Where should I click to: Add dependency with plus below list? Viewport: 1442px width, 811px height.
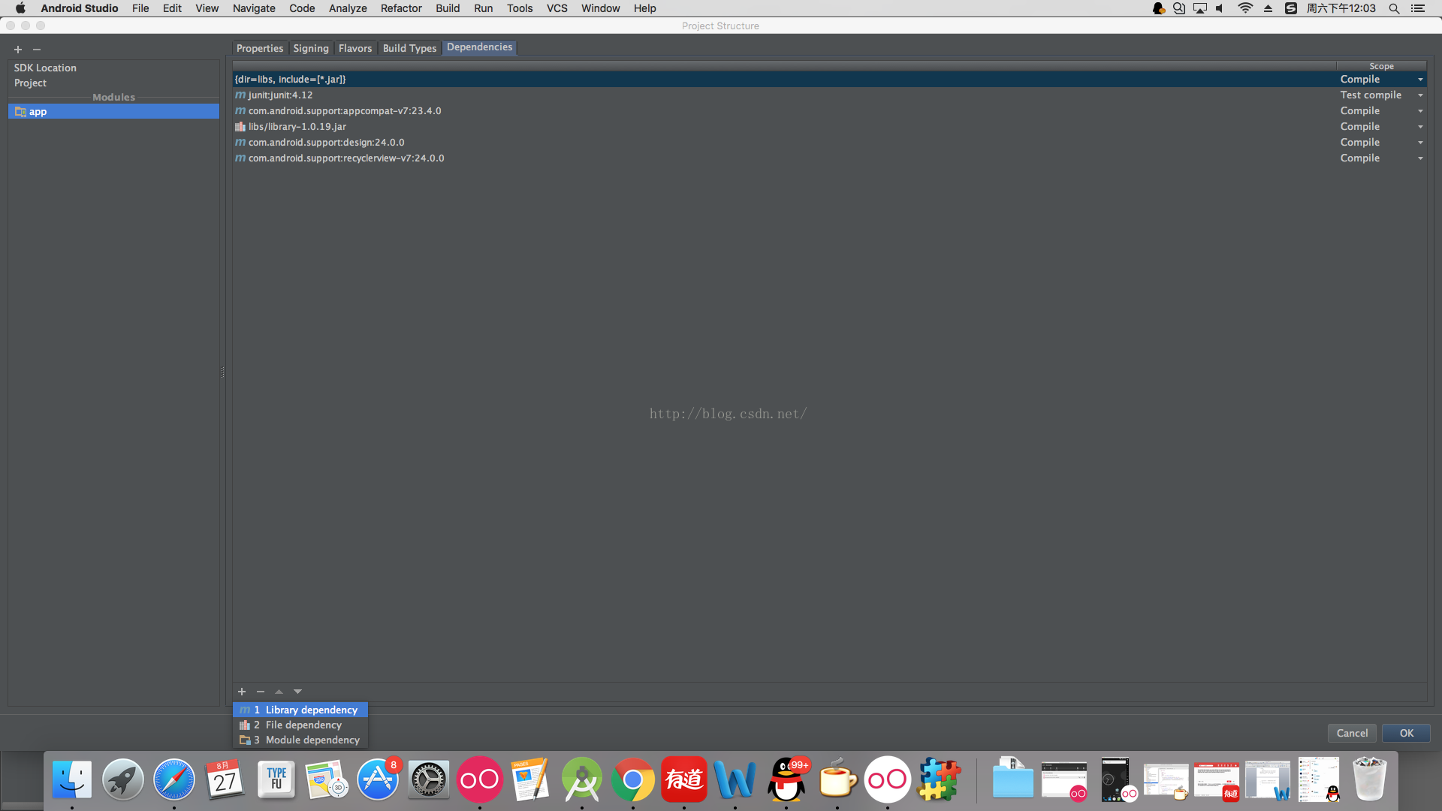coord(242,692)
